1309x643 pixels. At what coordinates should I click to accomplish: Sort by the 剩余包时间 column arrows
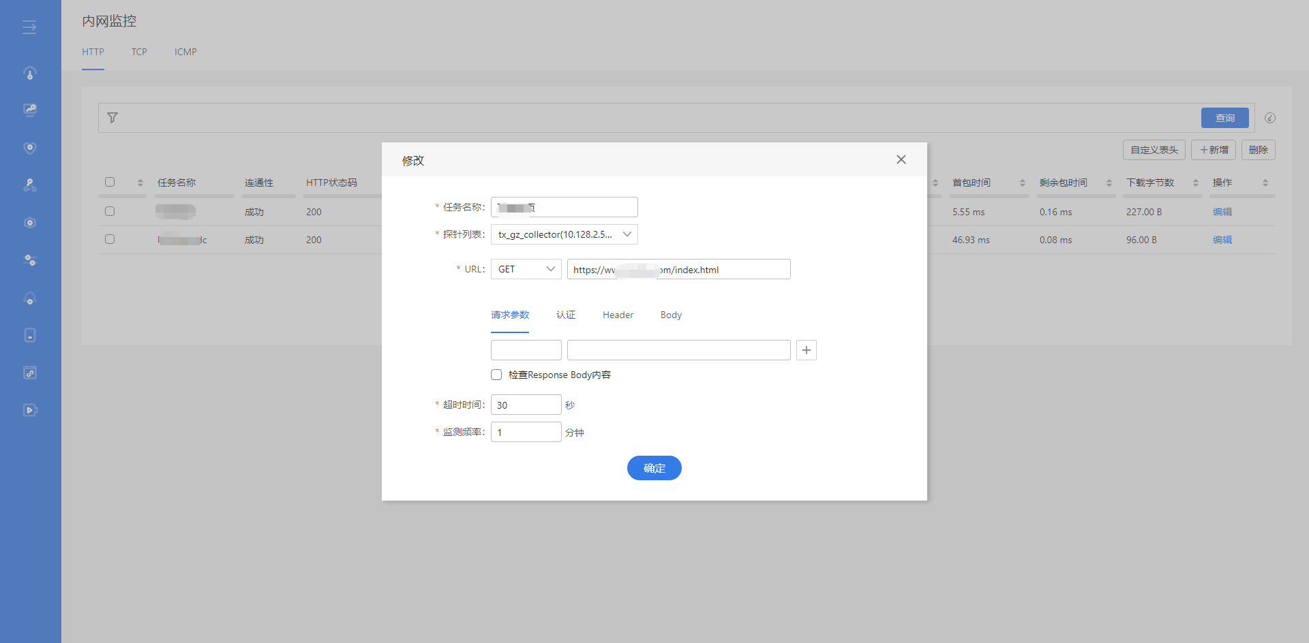point(1109,183)
